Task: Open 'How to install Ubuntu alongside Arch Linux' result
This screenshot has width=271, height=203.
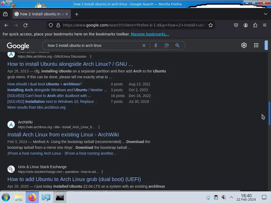Action: pos(70,64)
